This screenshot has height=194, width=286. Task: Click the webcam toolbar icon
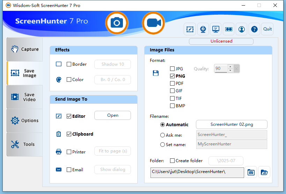[x=203, y=29]
